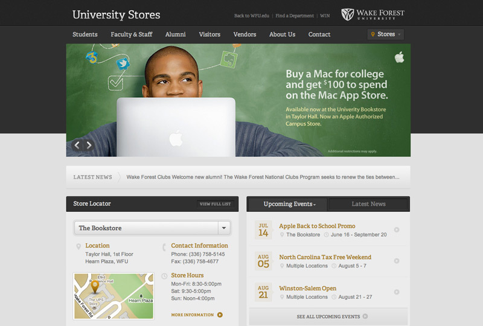Open the Stores dropdown in navigation
483x326 pixels.
pos(386,34)
